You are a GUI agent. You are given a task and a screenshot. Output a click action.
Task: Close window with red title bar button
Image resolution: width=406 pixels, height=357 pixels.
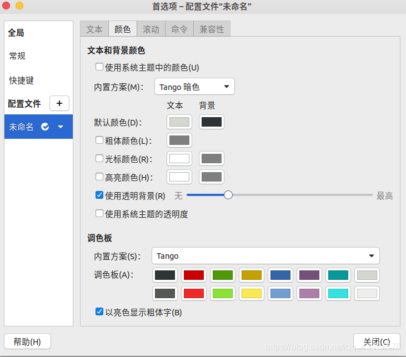(x=6, y=6)
